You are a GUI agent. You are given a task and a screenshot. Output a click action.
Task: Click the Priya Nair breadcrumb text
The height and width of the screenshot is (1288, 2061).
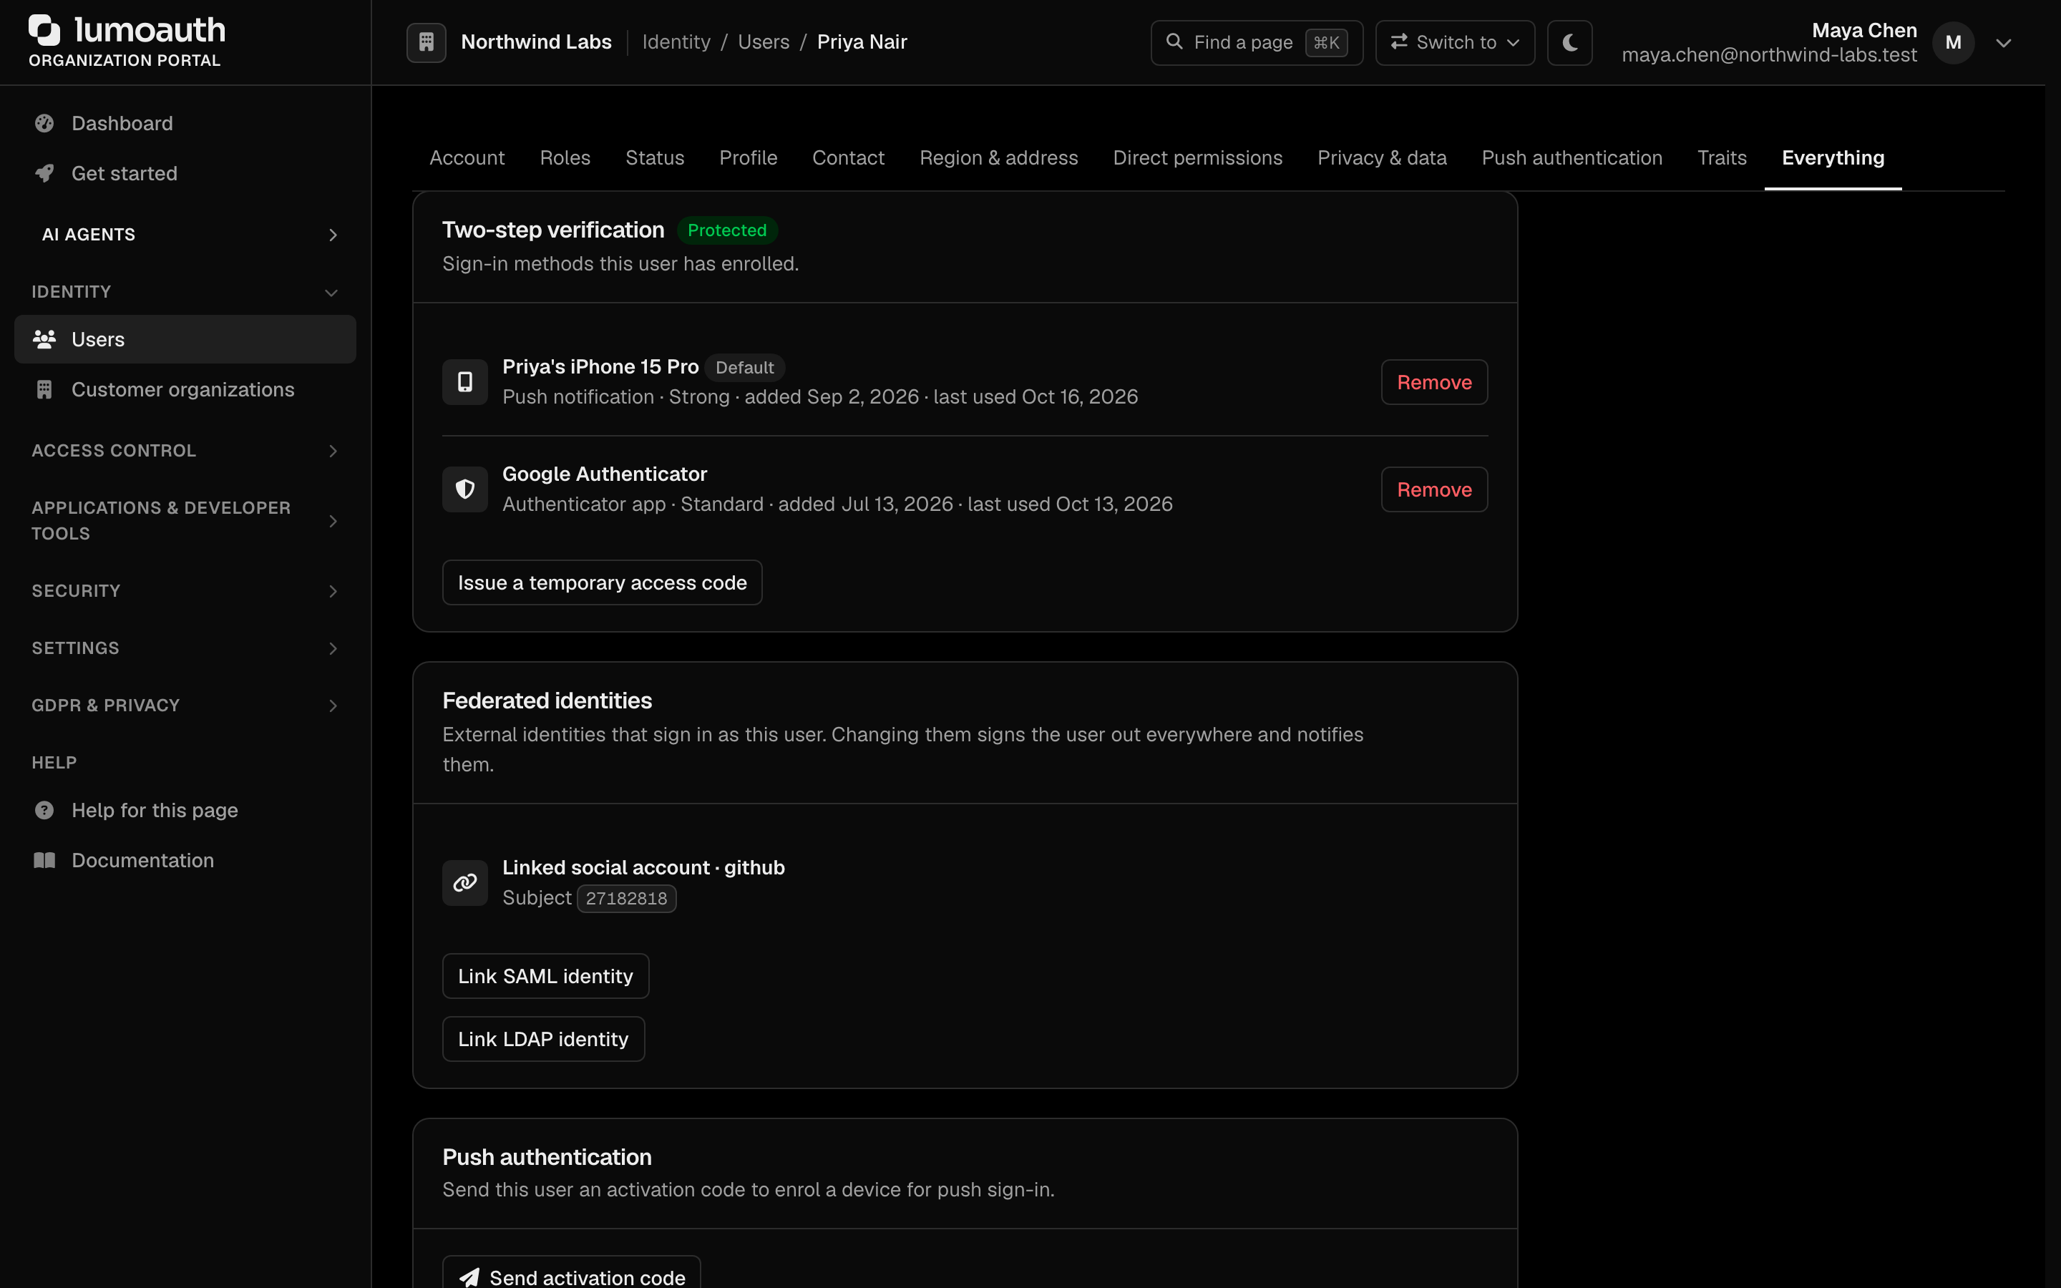point(862,42)
